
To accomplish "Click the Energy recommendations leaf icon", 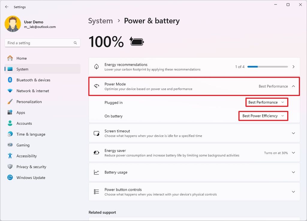I will (96, 67).
